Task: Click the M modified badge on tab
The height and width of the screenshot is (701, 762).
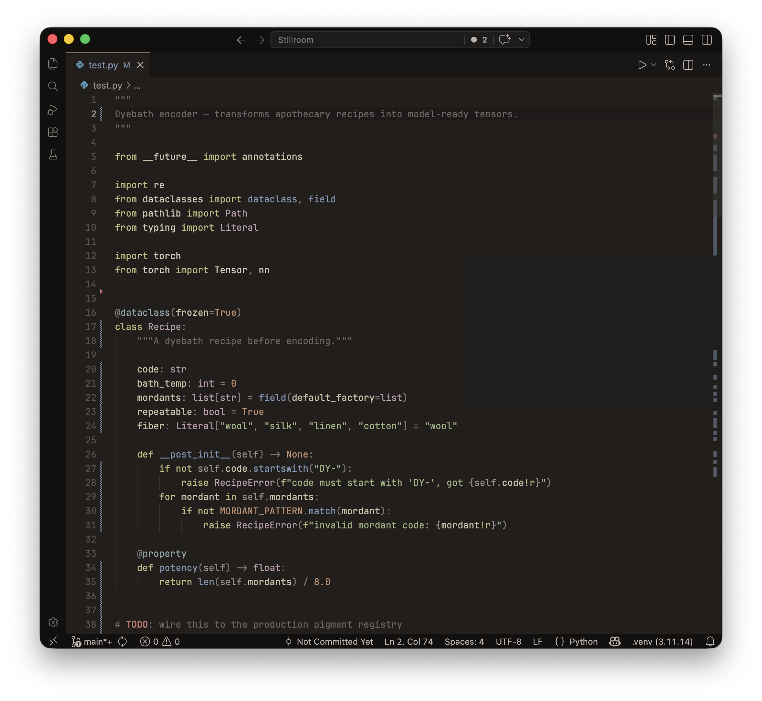Action: (127, 65)
